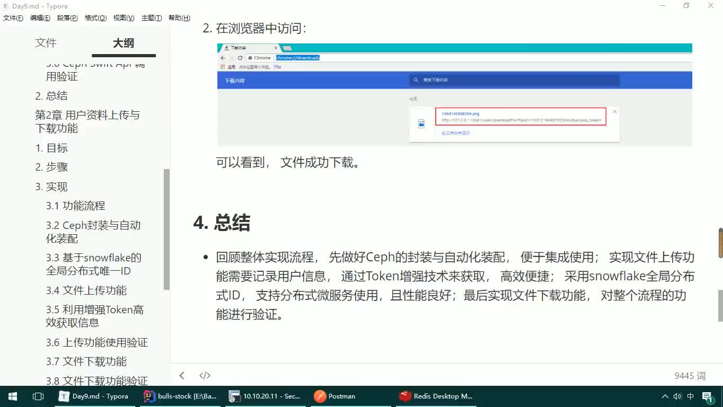
Task: Click the volume speaker tray icon
Action: click(677, 396)
